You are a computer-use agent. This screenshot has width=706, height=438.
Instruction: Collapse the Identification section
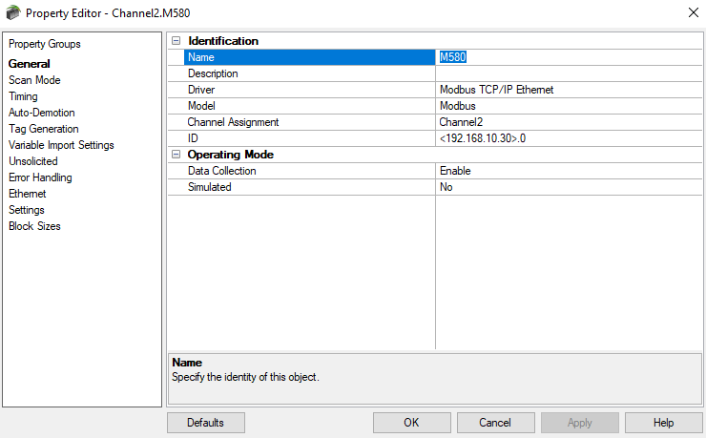(175, 41)
